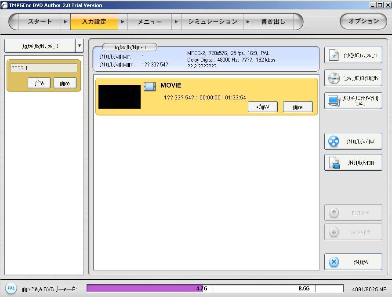Click the add track button left of dropdown arrow
392x297 pixels.
40,46
